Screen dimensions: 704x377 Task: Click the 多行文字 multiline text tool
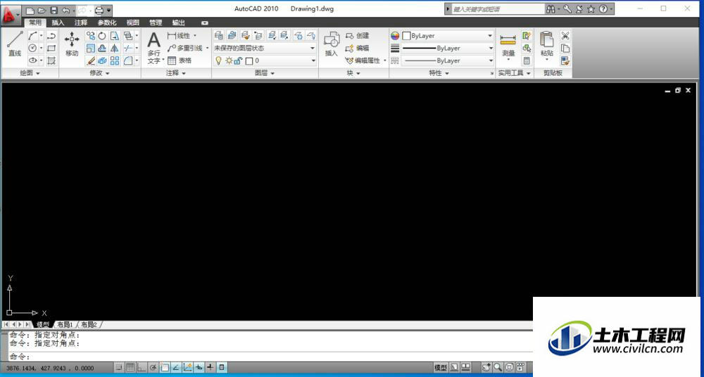154,48
